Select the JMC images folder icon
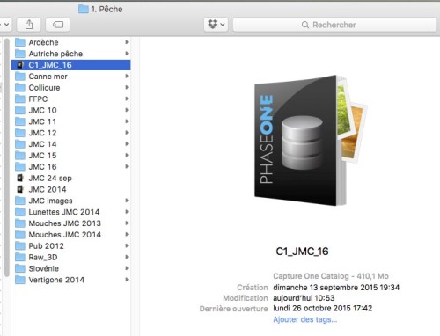The height and width of the screenshot is (336, 440). click(20, 201)
